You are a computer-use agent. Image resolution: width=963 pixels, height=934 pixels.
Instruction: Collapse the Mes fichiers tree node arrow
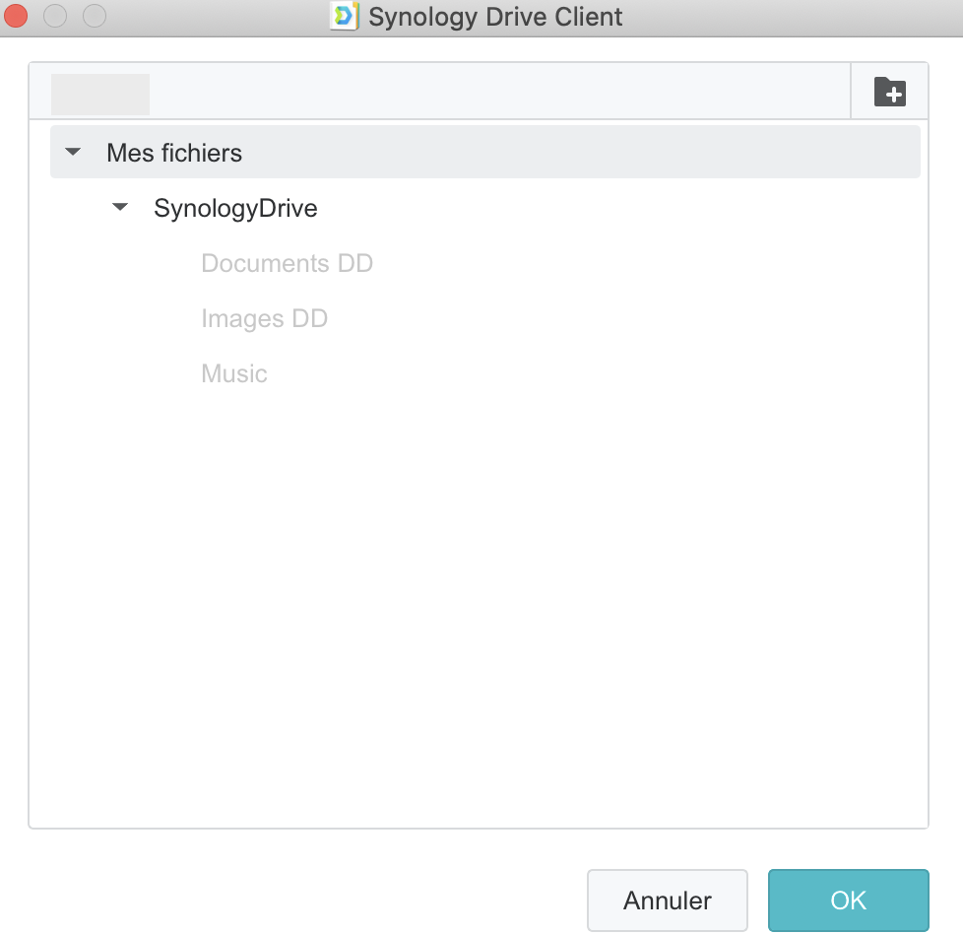click(x=73, y=151)
